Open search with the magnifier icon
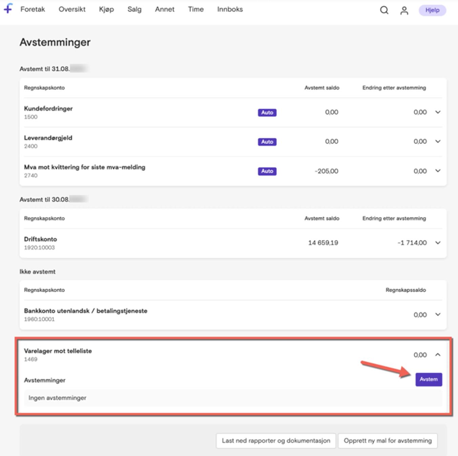 point(384,10)
